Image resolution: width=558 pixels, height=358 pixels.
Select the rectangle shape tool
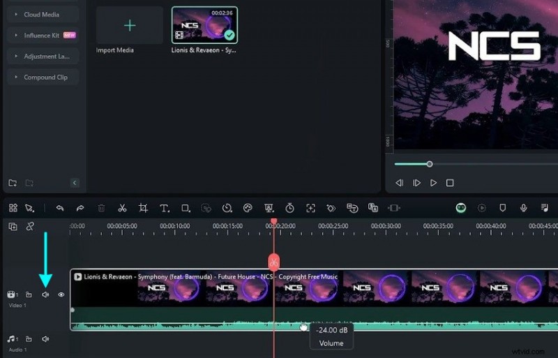[x=186, y=208]
